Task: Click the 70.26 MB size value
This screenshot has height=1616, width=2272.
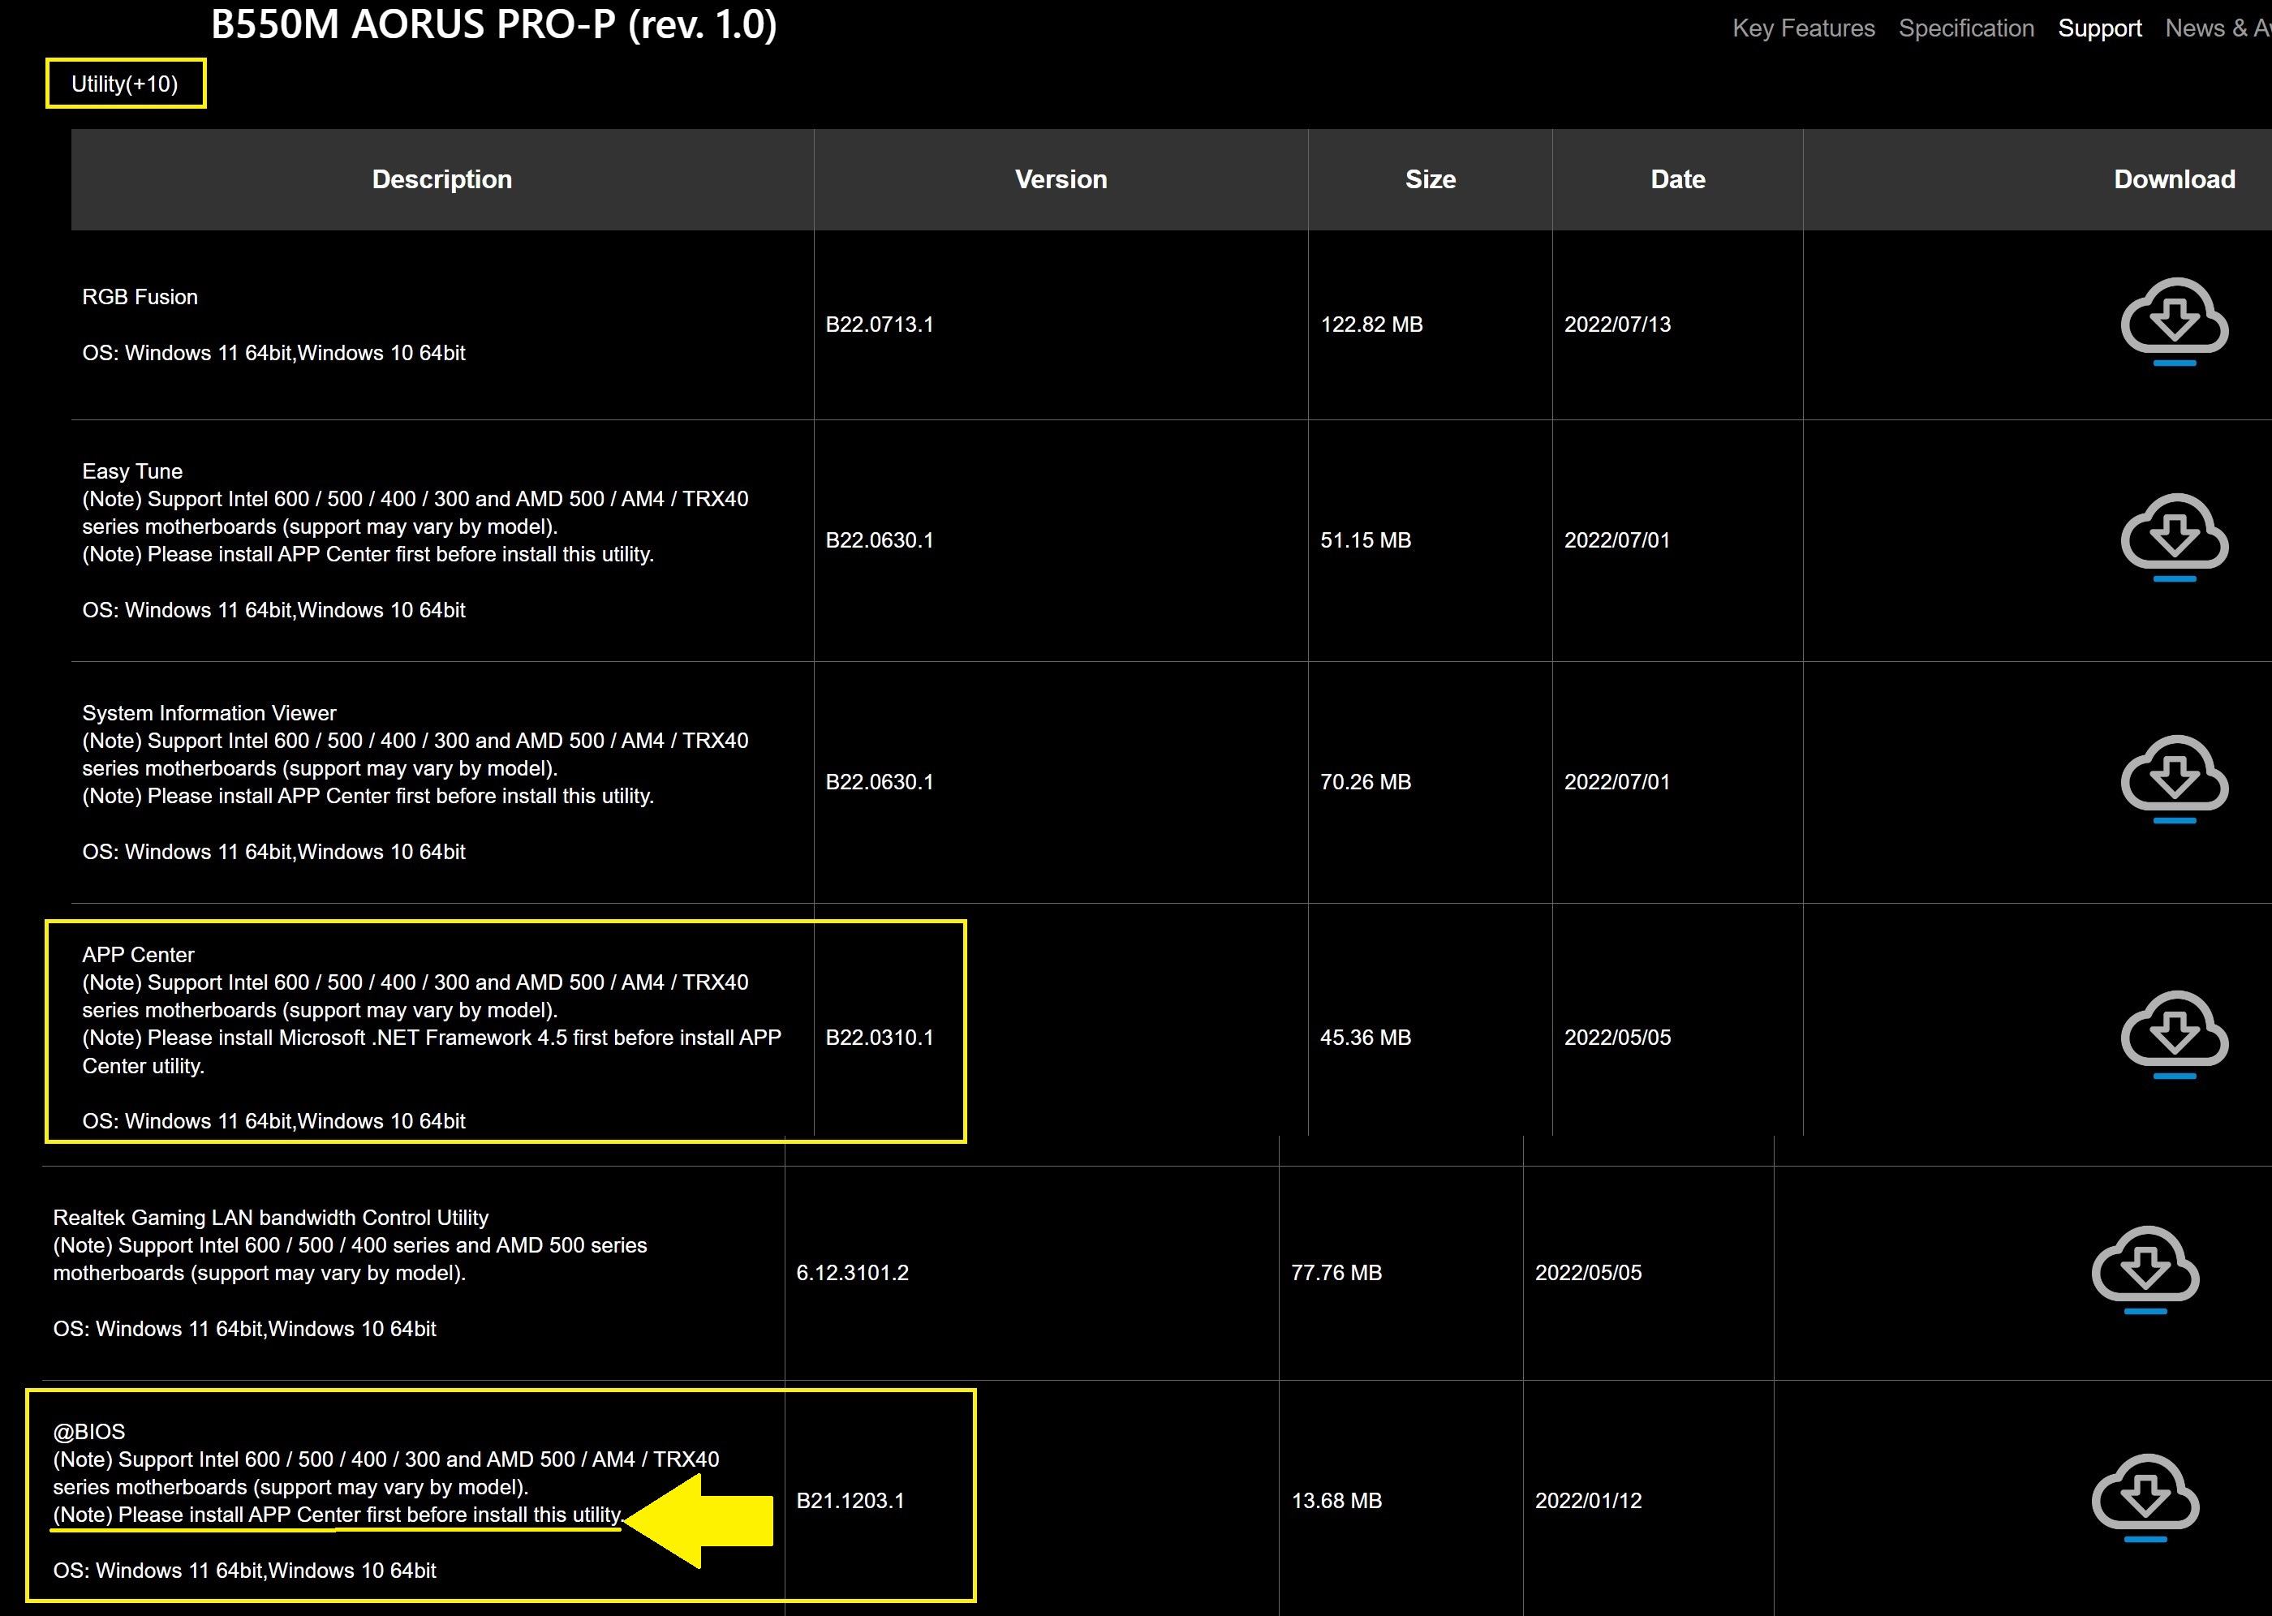Action: pyautogui.click(x=1366, y=782)
